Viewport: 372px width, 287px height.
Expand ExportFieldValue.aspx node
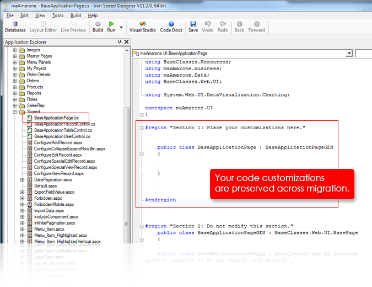coord(22,192)
